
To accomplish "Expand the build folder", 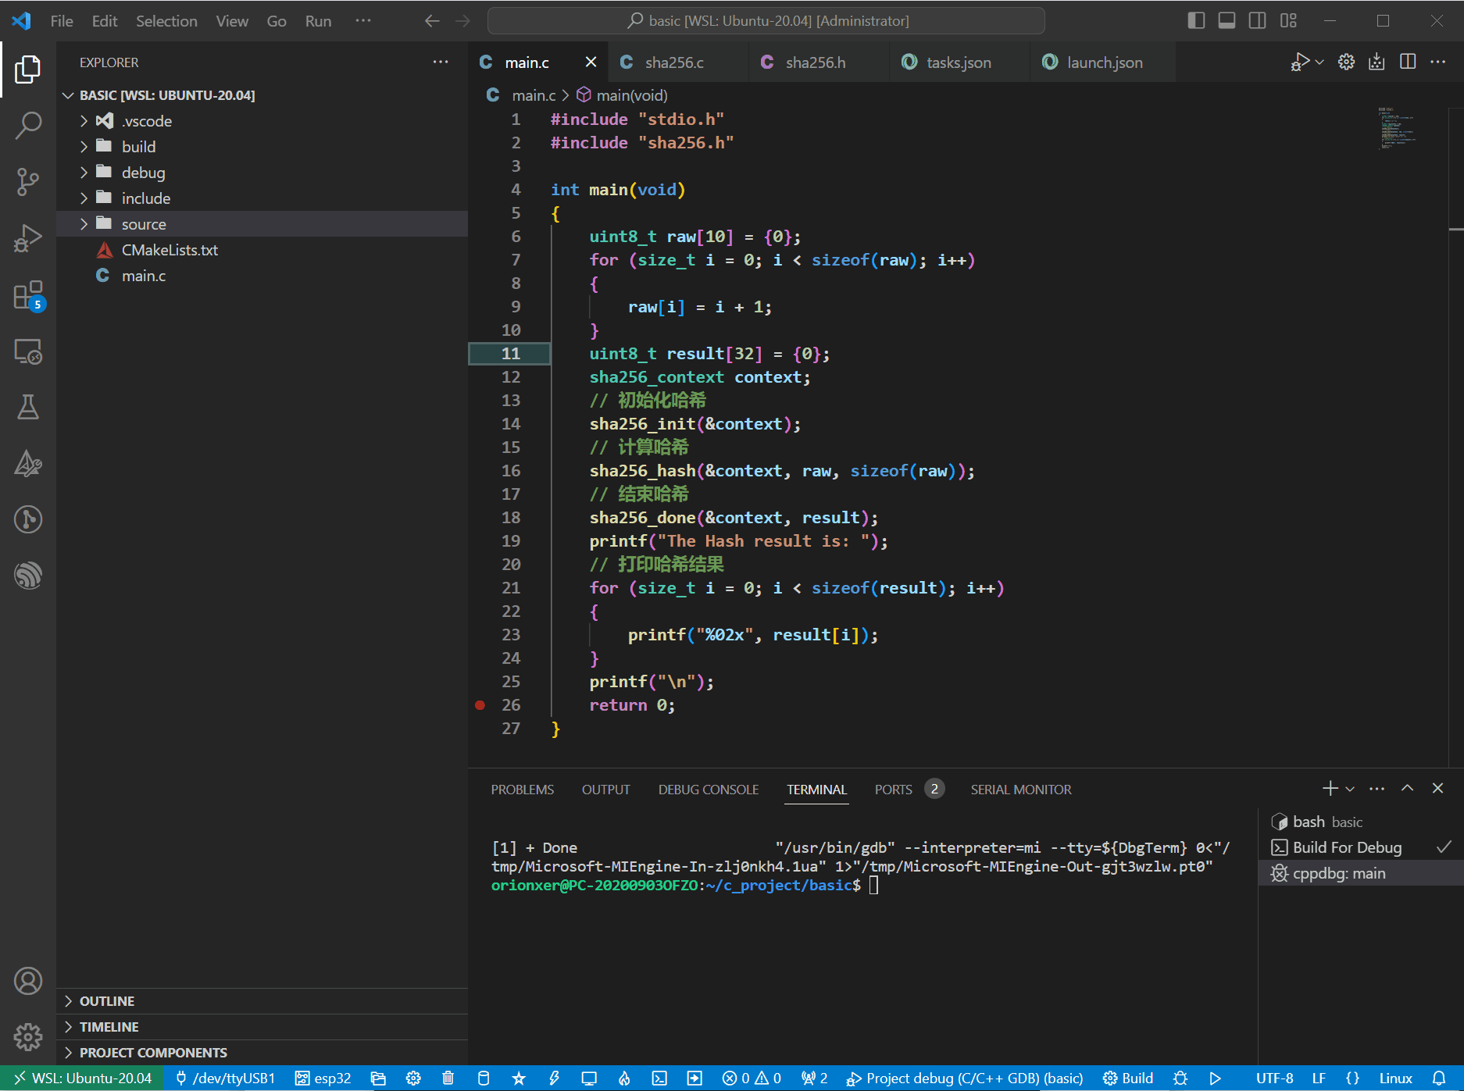I will tap(262, 147).
